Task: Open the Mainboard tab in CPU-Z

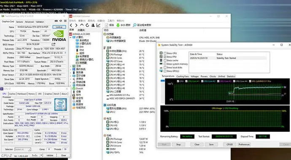Action: (22, 94)
